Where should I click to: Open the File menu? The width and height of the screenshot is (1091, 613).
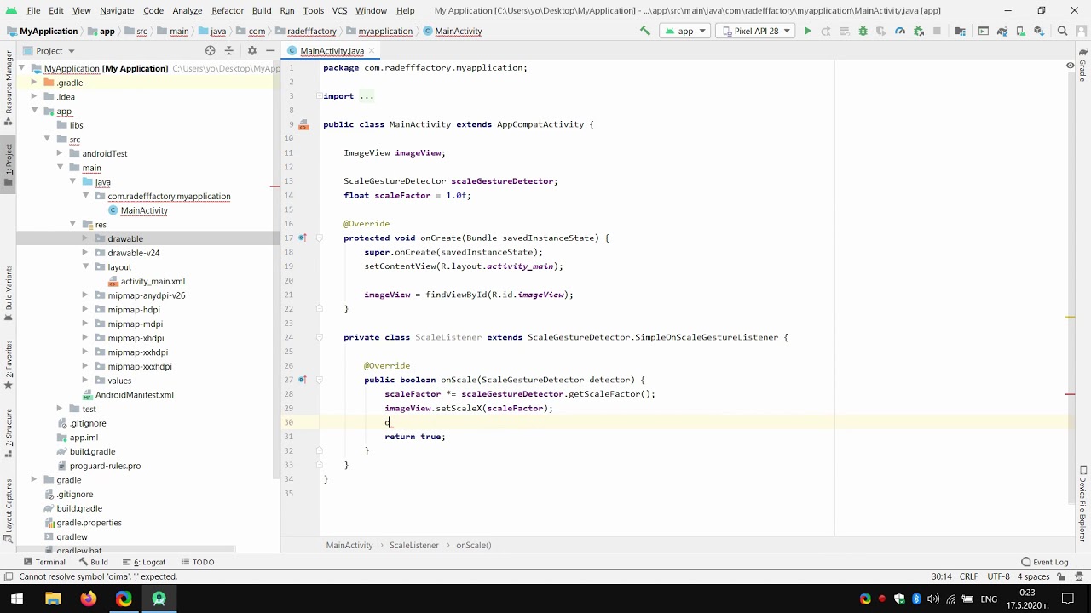coord(33,10)
